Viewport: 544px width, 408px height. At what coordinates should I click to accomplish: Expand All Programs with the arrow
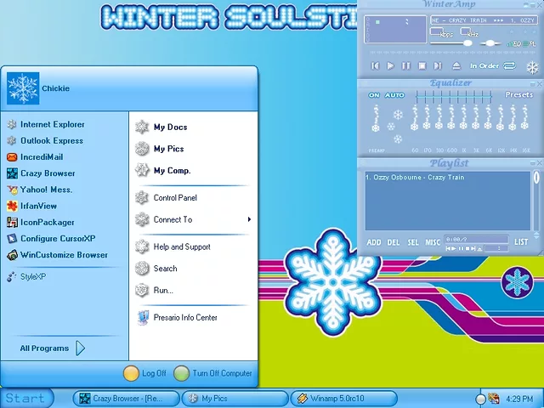(x=80, y=348)
